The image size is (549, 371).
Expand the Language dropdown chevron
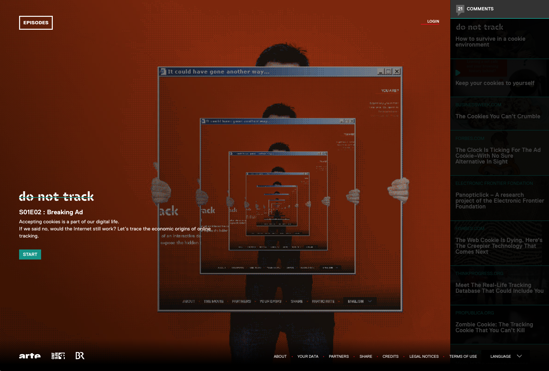click(x=519, y=356)
